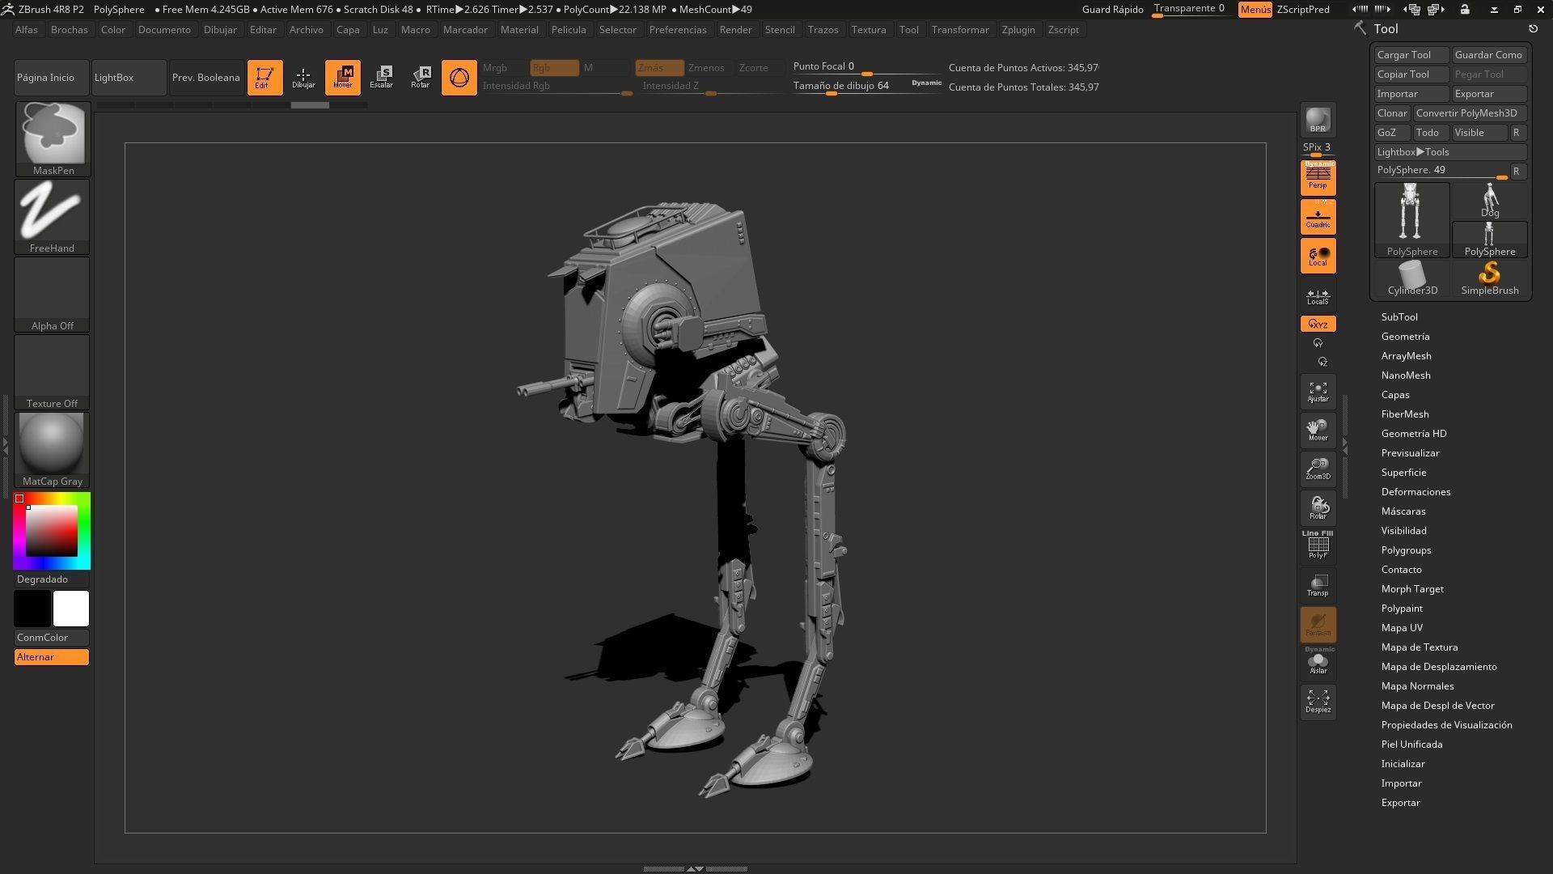Select the MaskPen brush thumbnail

(x=53, y=139)
